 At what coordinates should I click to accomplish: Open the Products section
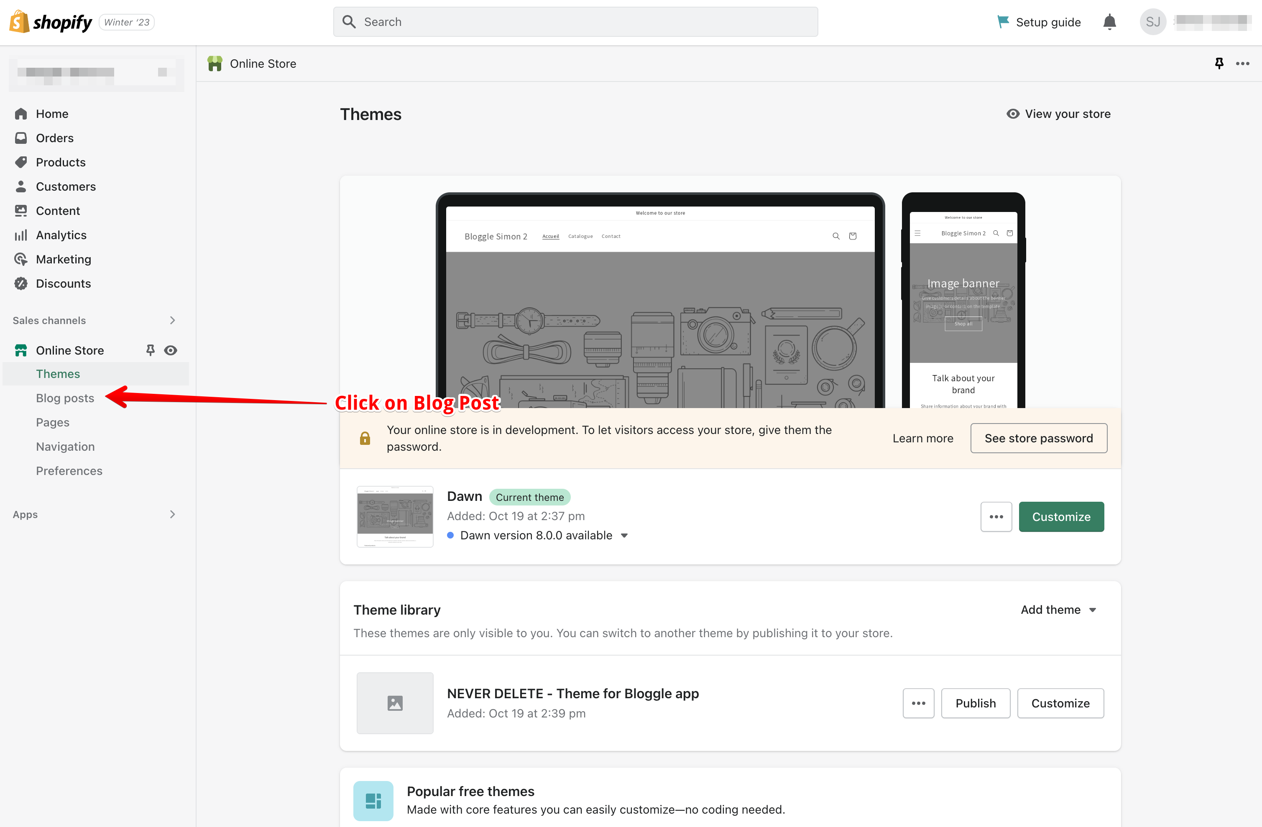tap(60, 162)
